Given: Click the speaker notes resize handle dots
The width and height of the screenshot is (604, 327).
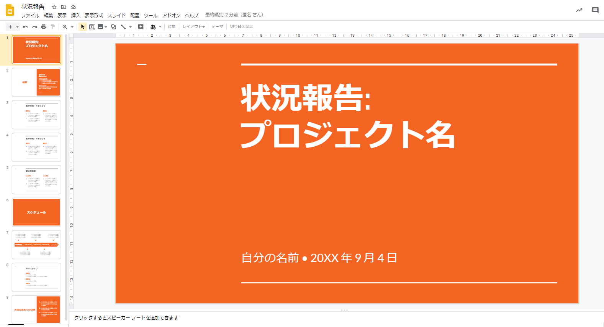Looking at the screenshot, I should (344, 310).
